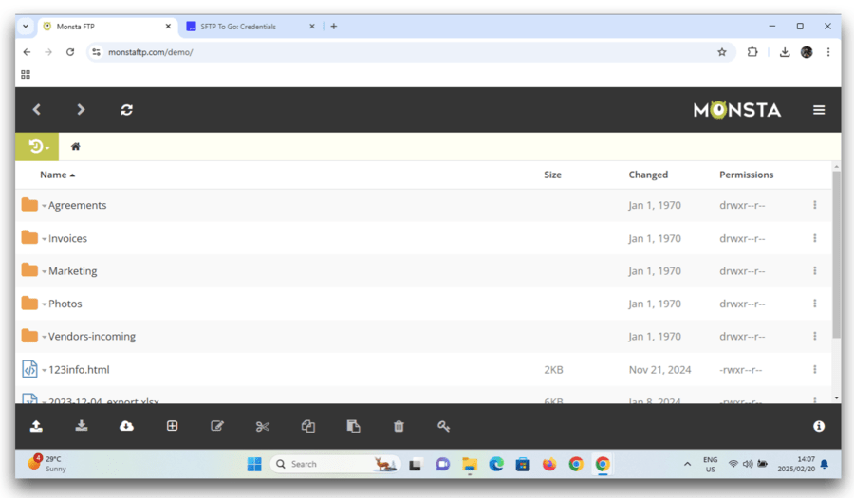This screenshot has width=854, height=498.
Task: Sort the file list by Name
Action: [57, 175]
